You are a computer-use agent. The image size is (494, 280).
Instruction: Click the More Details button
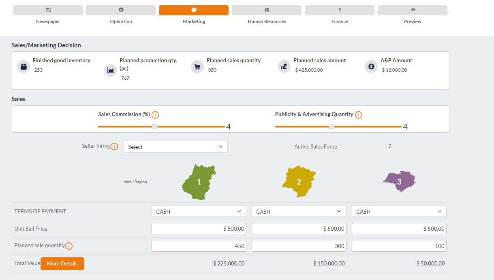pyautogui.click(x=62, y=264)
